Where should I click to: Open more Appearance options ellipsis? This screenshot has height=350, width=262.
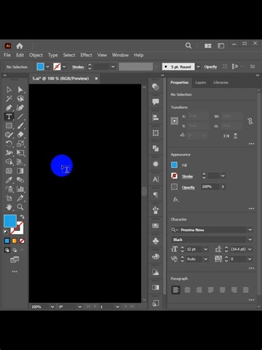251,209
